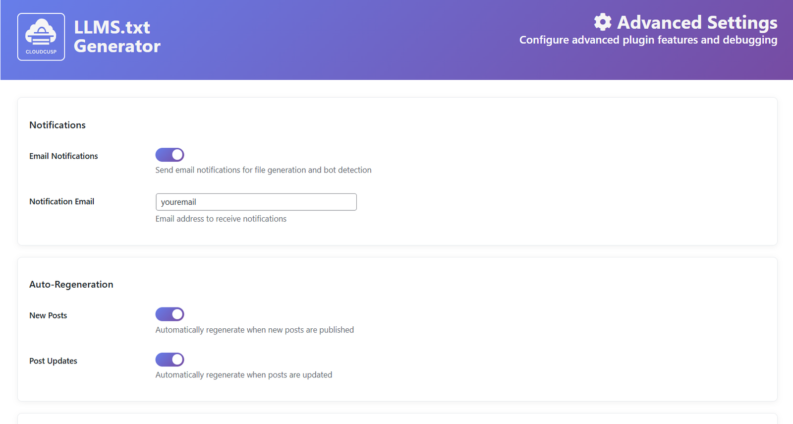Image resolution: width=793 pixels, height=424 pixels.
Task: Click 'Configure advanced plugin features' subtitle
Action: 648,40
